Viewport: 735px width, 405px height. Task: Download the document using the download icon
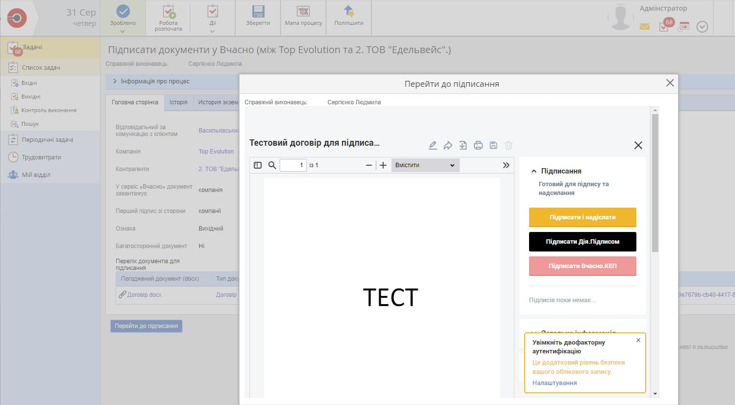tap(463, 145)
